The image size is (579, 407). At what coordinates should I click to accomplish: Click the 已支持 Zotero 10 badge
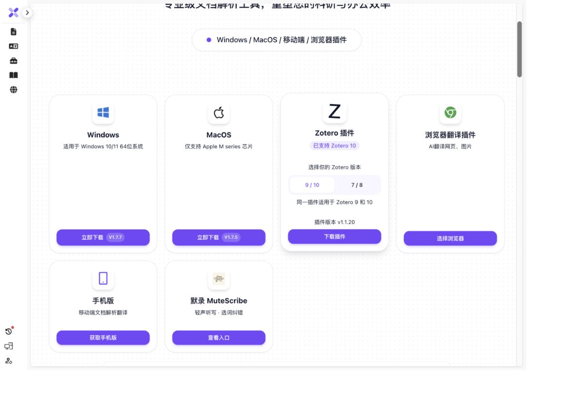coord(335,146)
